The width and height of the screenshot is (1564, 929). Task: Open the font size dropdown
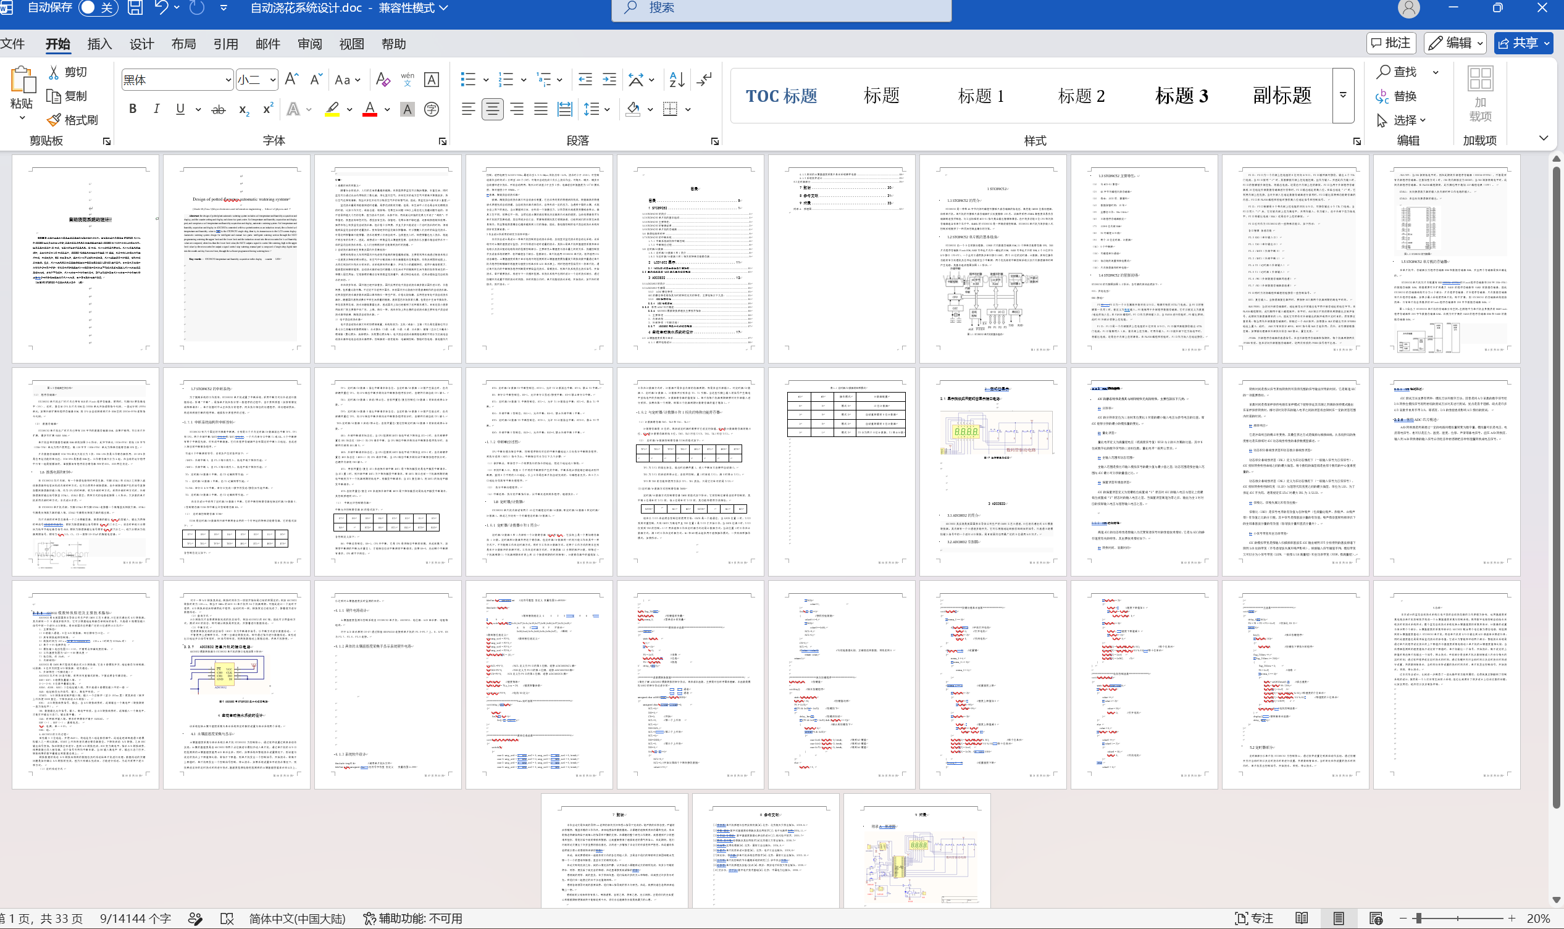[273, 80]
